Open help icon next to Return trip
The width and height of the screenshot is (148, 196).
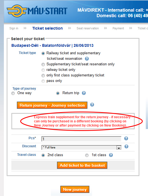click(x=84, y=93)
